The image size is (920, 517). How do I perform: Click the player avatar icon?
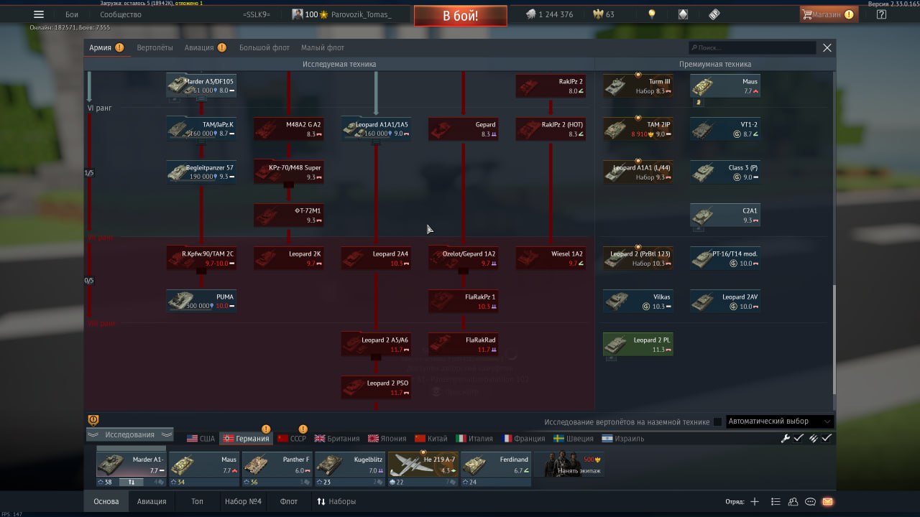298,14
